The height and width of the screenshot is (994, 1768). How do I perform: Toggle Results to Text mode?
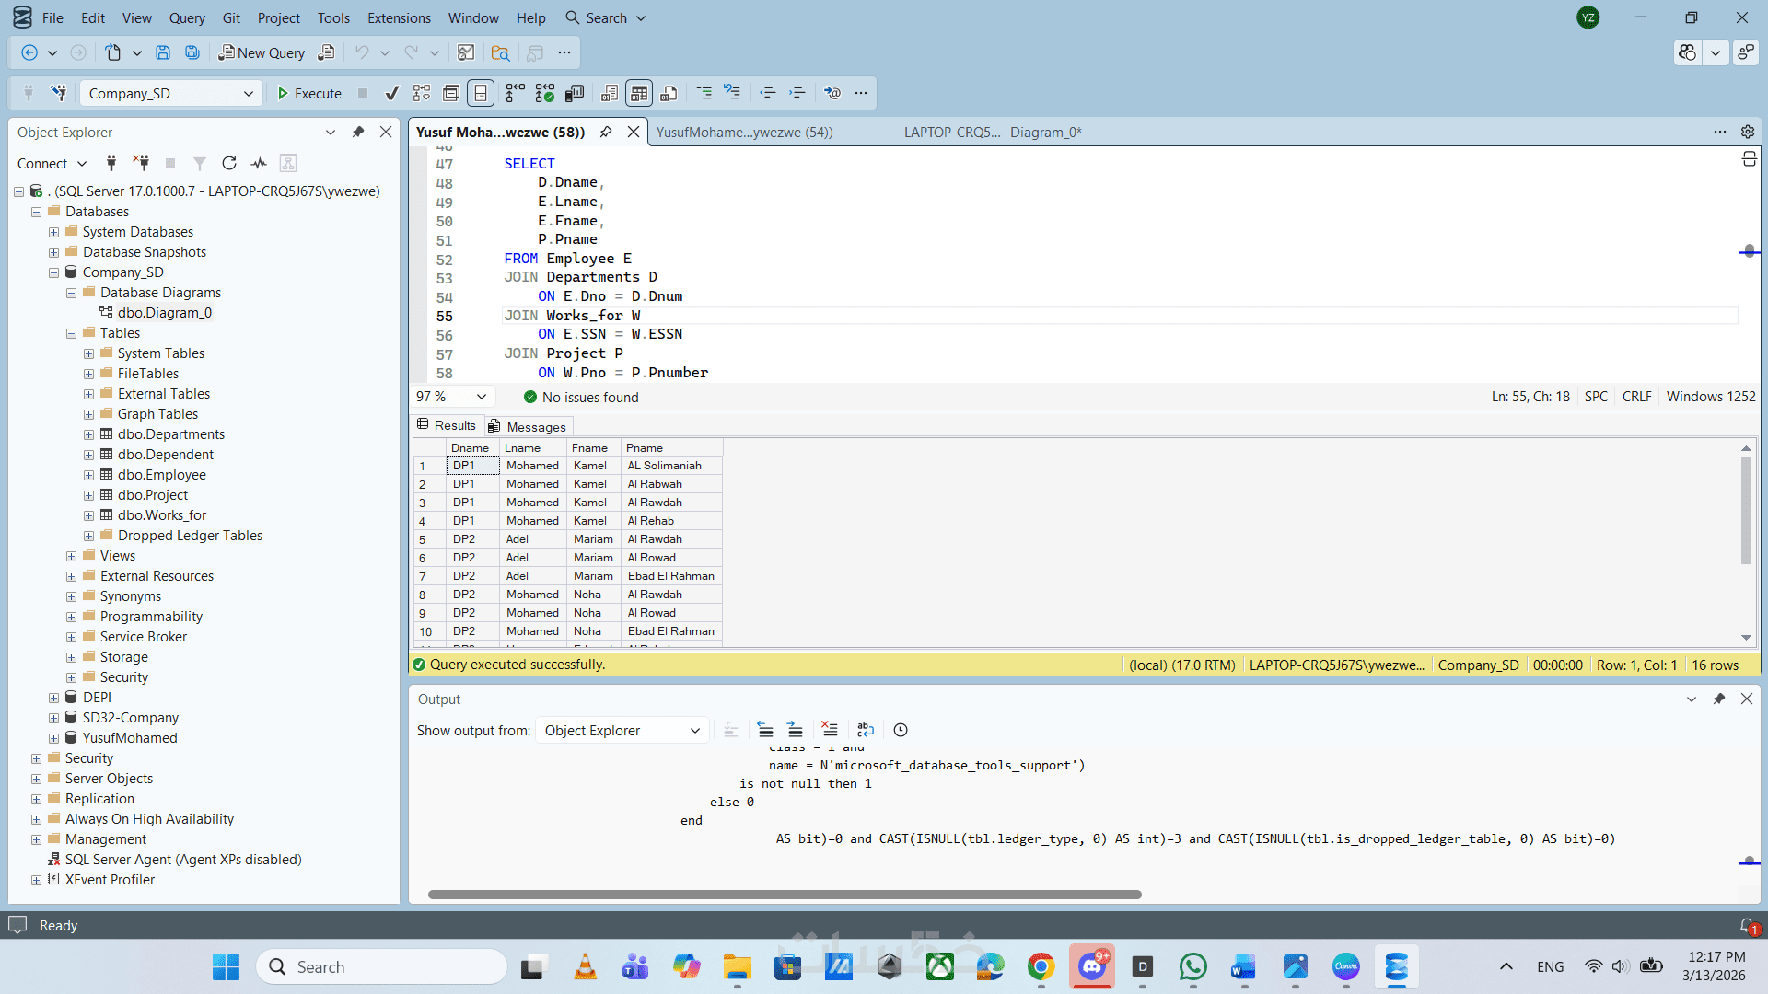point(610,93)
